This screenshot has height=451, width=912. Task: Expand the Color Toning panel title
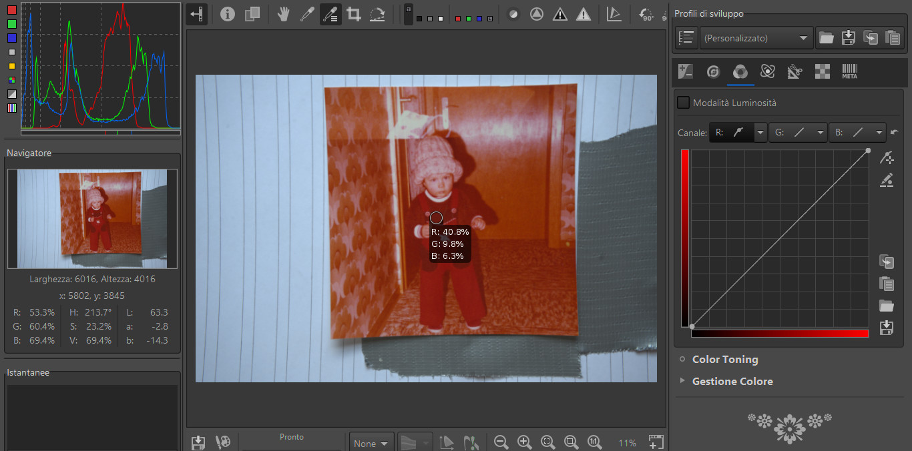tap(725, 359)
